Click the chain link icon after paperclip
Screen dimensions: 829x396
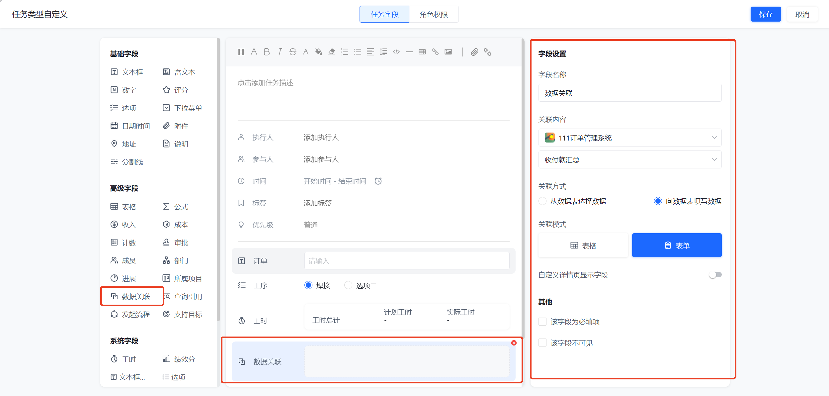pos(487,52)
